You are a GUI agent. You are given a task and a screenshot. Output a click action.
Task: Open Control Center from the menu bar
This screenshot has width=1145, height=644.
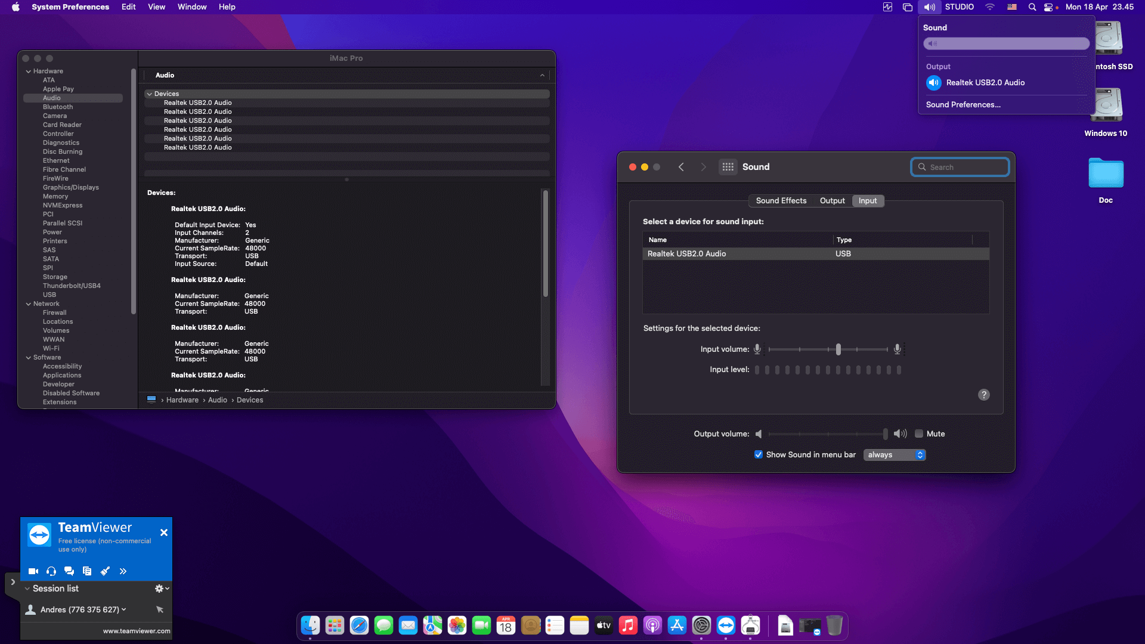[1048, 7]
